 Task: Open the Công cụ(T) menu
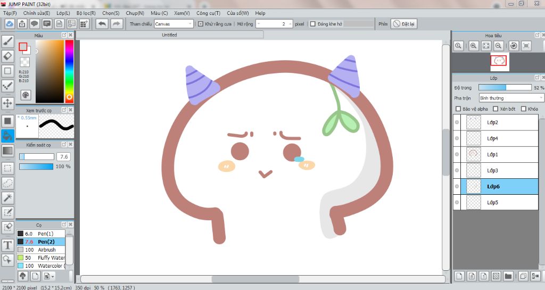click(x=208, y=13)
